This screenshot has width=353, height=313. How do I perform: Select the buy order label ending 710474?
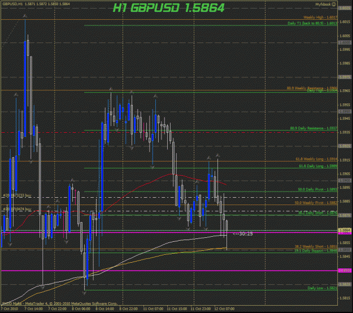coord(18,209)
